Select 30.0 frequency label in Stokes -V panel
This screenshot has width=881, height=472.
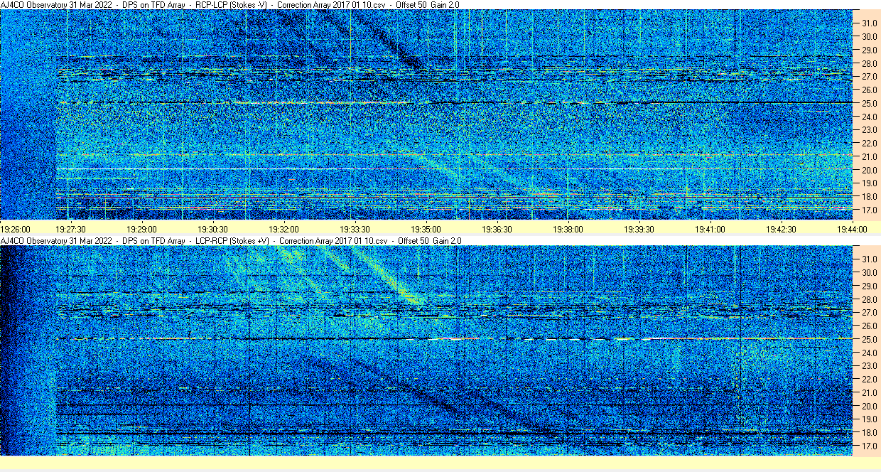click(x=869, y=37)
